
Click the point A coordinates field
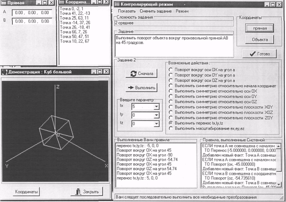pyautogui.click(x=32, y=13)
